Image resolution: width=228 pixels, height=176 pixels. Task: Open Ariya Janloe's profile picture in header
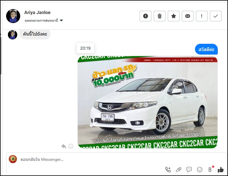(13, 16)
